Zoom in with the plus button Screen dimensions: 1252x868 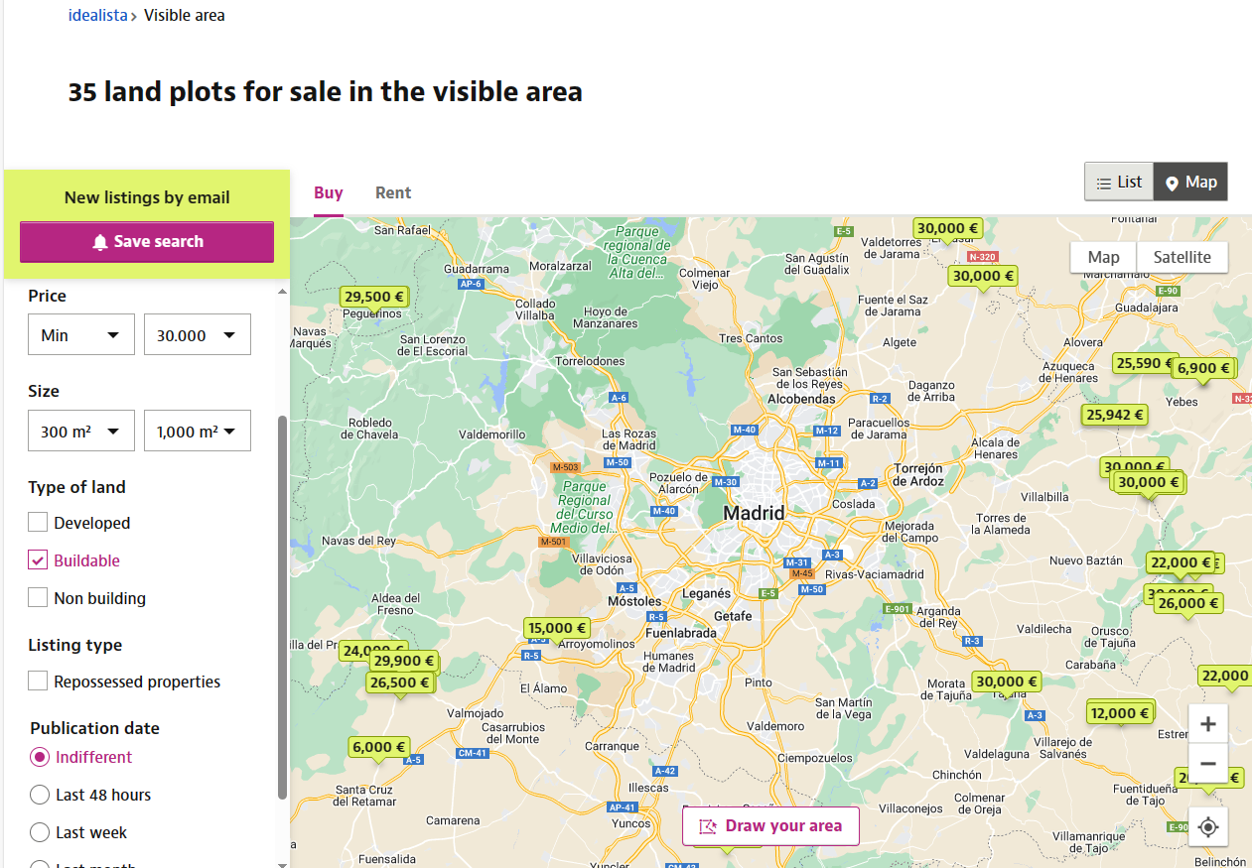1208,723
